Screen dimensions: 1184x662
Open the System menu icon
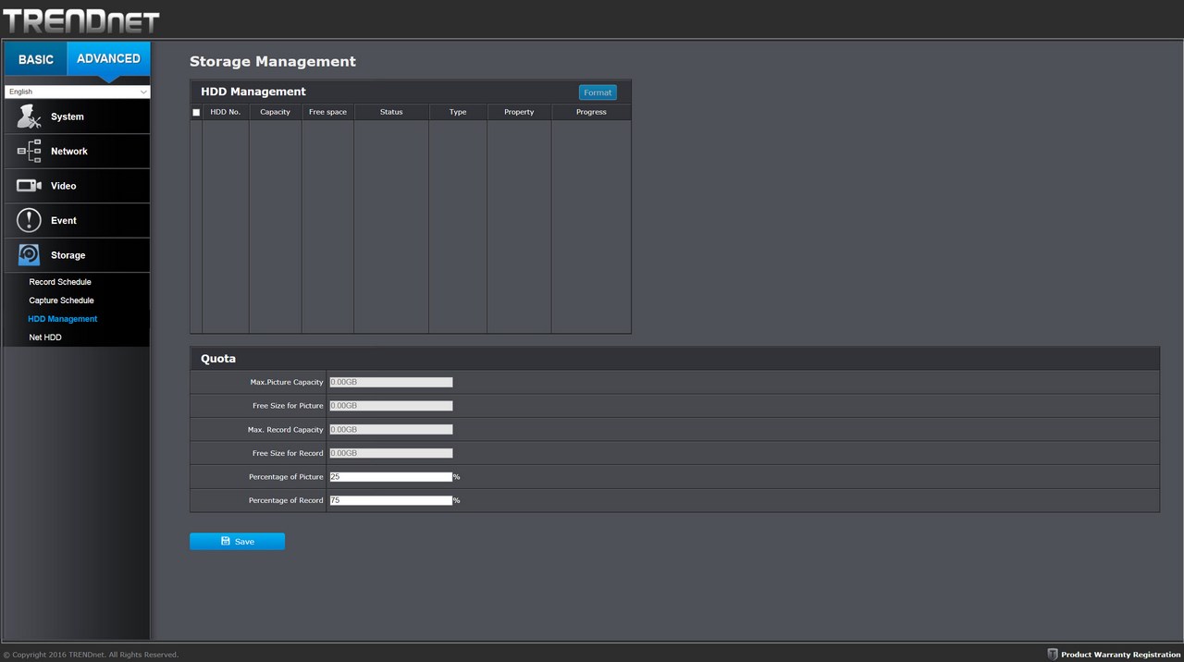(x=30, y=116)
